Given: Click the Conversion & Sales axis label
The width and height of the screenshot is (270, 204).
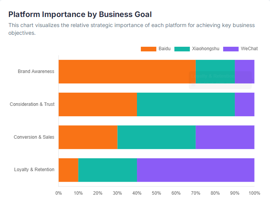Looking at the screenshot, I should pyautogui.click(x=34, y=137).
